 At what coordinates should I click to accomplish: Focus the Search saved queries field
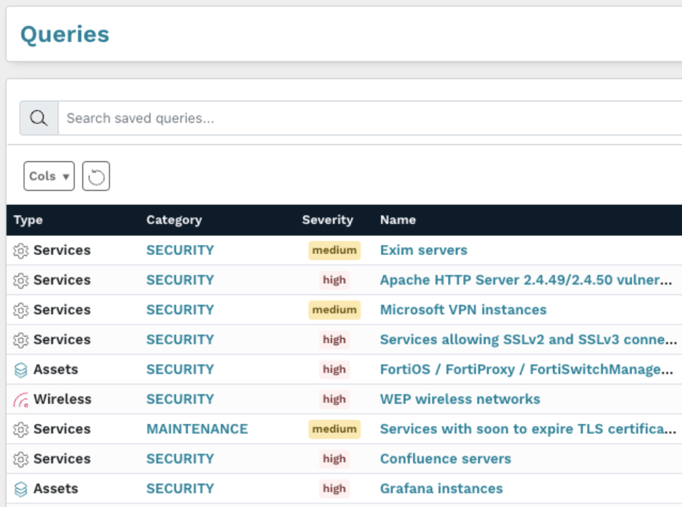[x=370, y=118]
